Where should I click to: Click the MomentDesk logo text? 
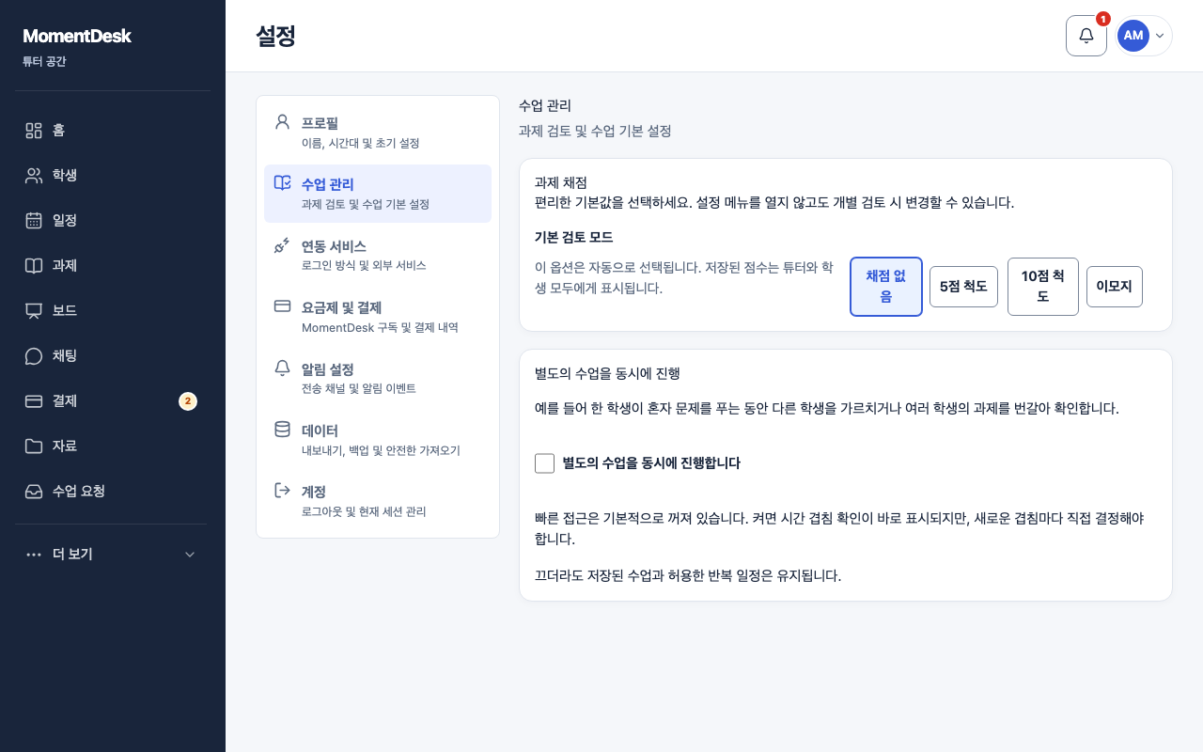[x=77, y=36]
